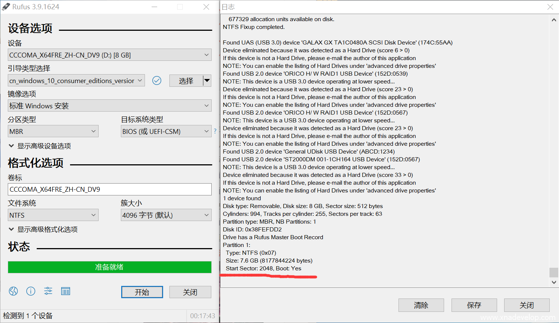Open the 设备 drive dropdown
Screen dimensions: 559x323
pyautogui.click(x=109, y=55)
